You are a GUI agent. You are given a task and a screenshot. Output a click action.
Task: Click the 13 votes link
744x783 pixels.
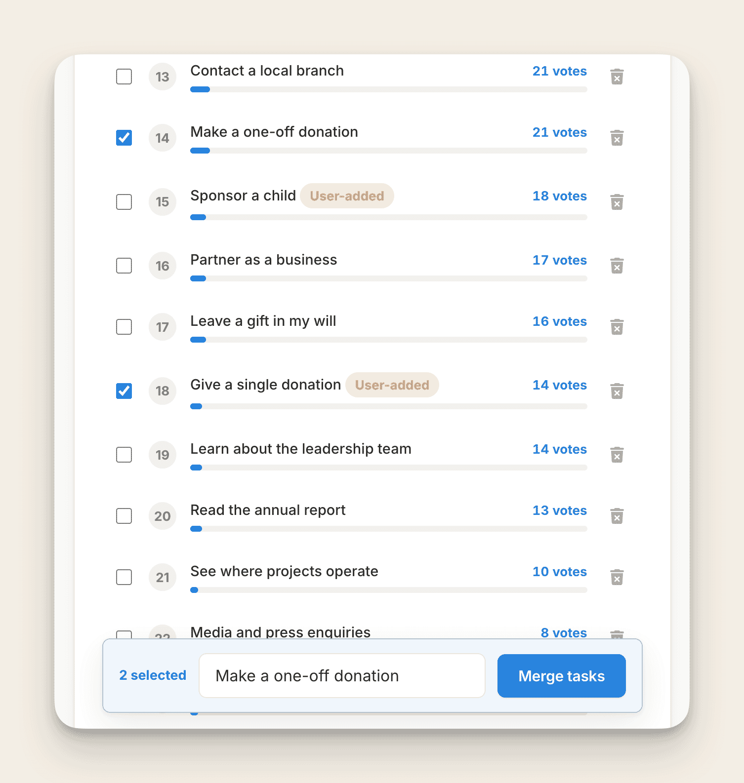coord(560,510)
